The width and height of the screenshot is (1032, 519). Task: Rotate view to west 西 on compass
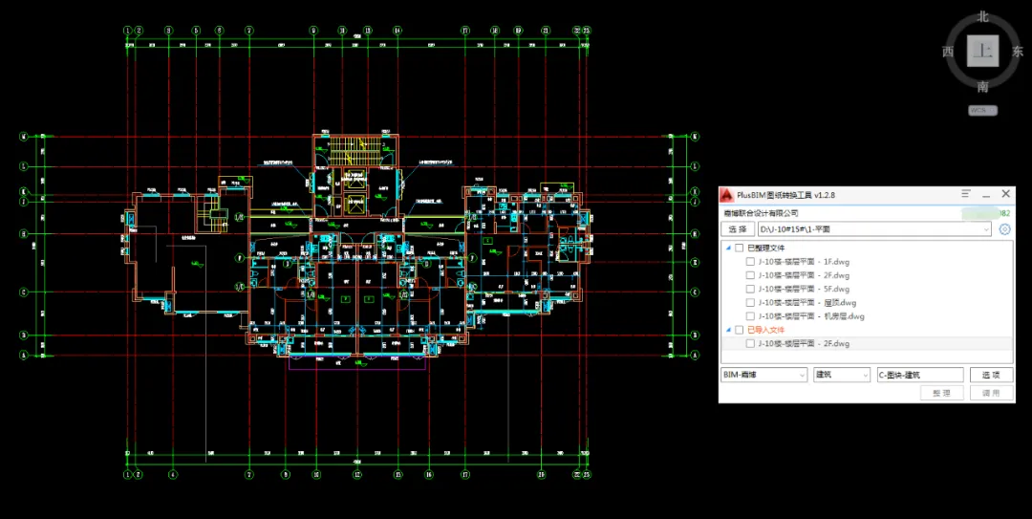click(x=949, y=52)
